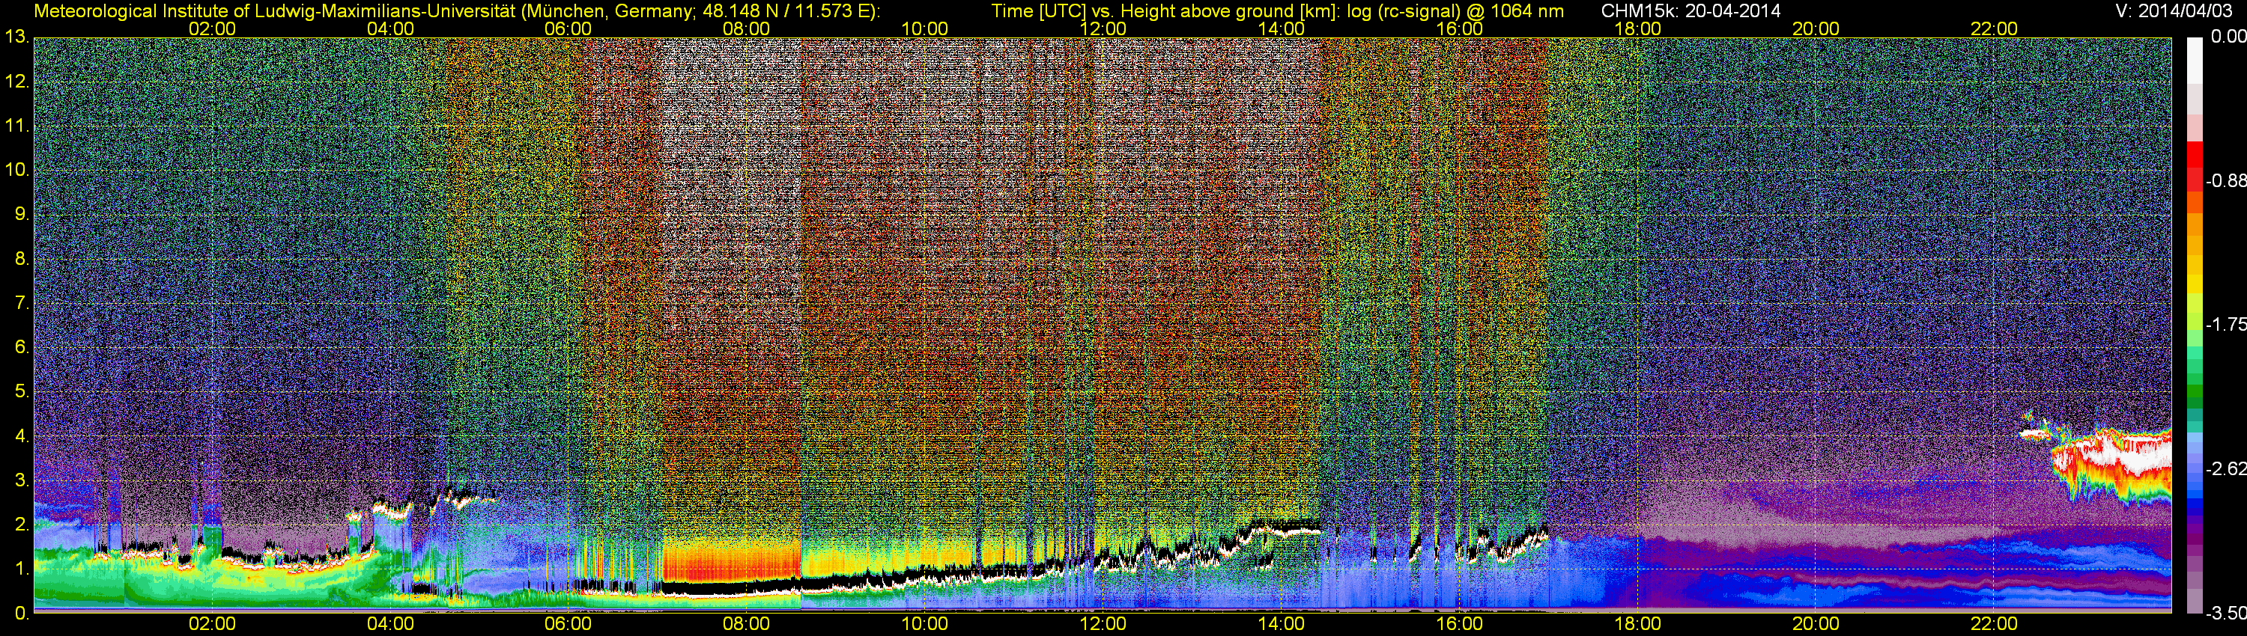
Task: Click the 12:00 label on the bottom time axis
Action: (x=1103, y=624)
